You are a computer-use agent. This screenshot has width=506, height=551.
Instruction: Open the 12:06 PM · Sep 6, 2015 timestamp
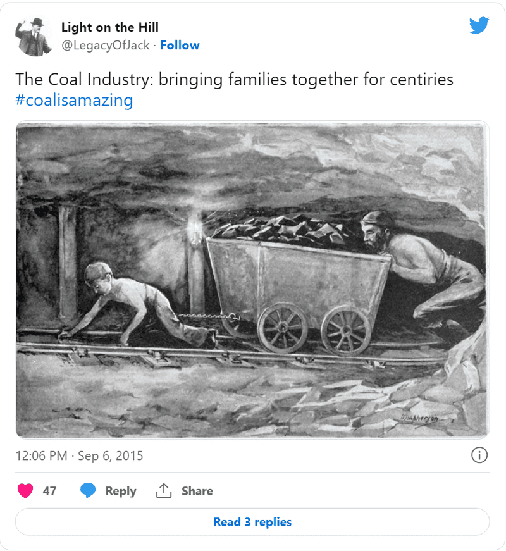[x=80, y=455]
